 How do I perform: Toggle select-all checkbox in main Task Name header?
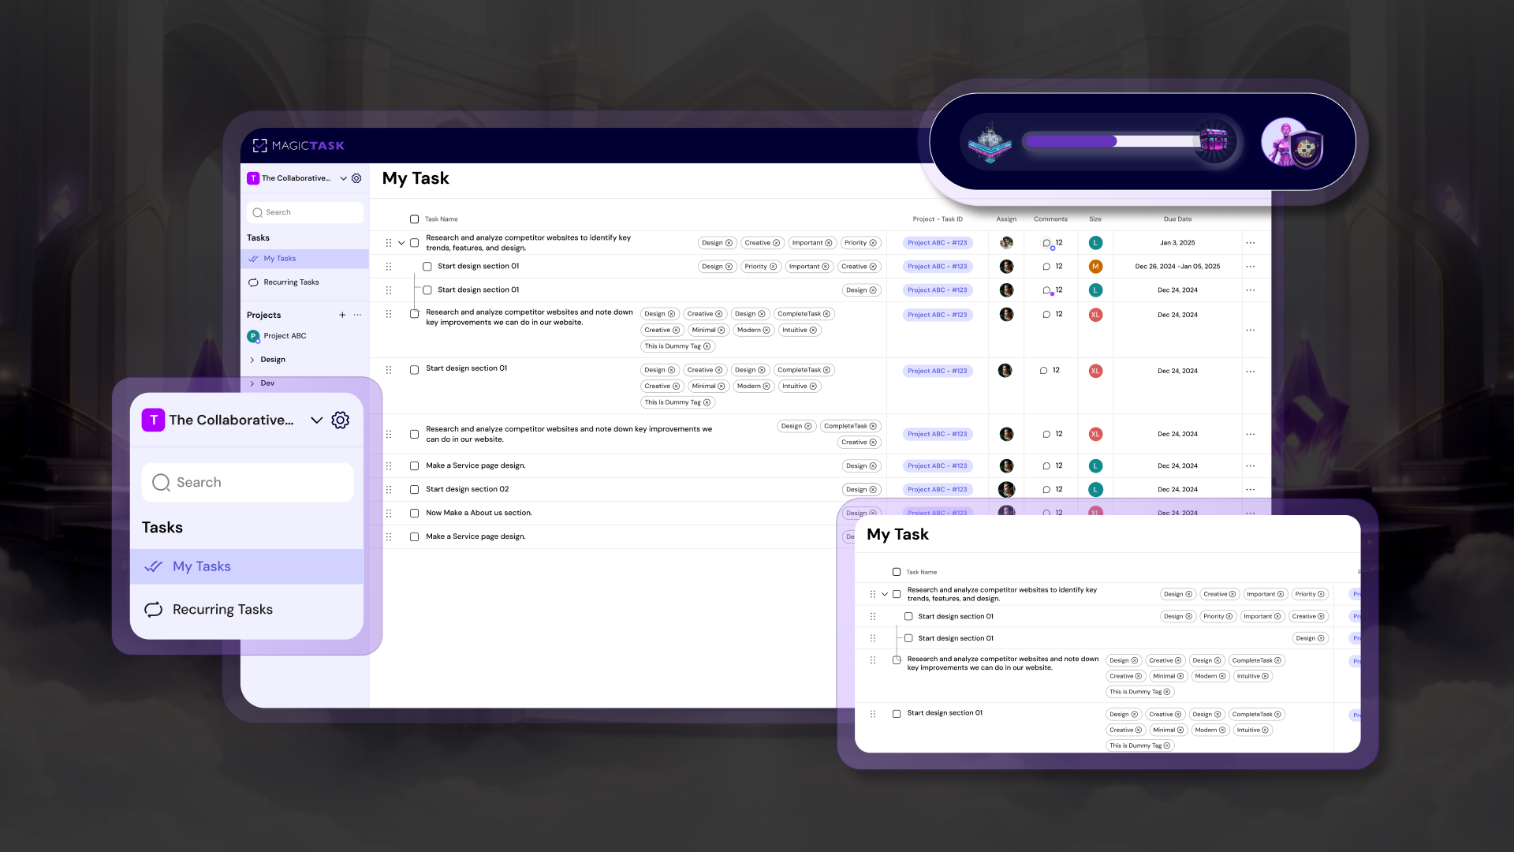(x=414, y=219)
